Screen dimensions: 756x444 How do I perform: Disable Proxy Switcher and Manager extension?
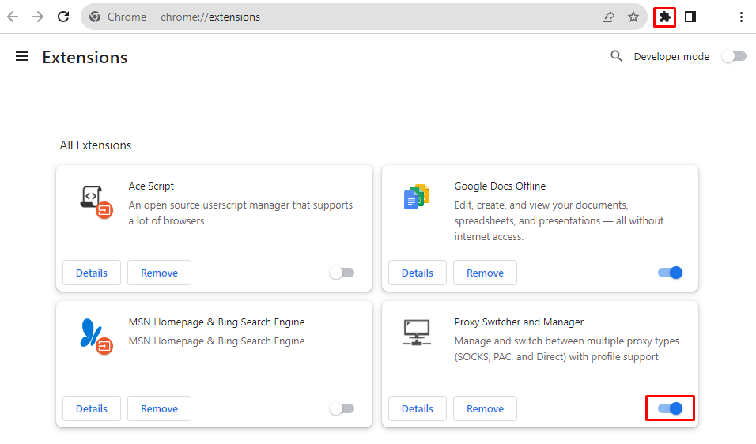coord(670,408)
